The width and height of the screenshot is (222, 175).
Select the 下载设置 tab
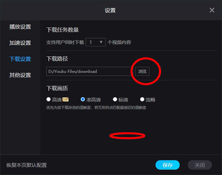(x=20, y=59)
